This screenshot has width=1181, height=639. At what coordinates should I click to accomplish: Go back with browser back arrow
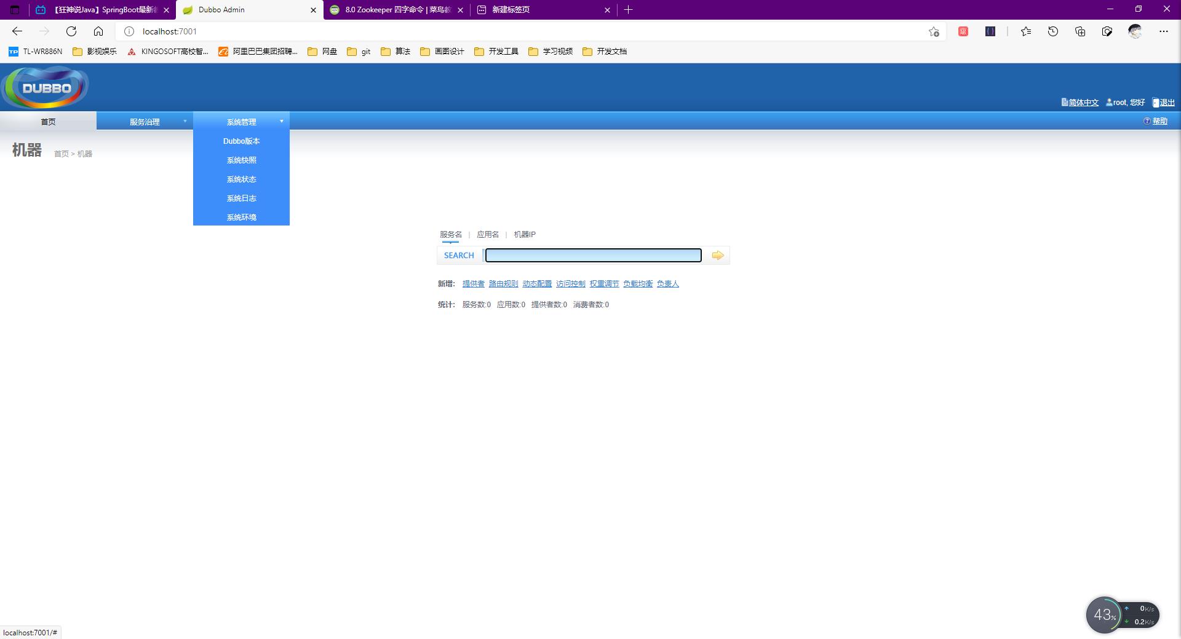(17, 31)
